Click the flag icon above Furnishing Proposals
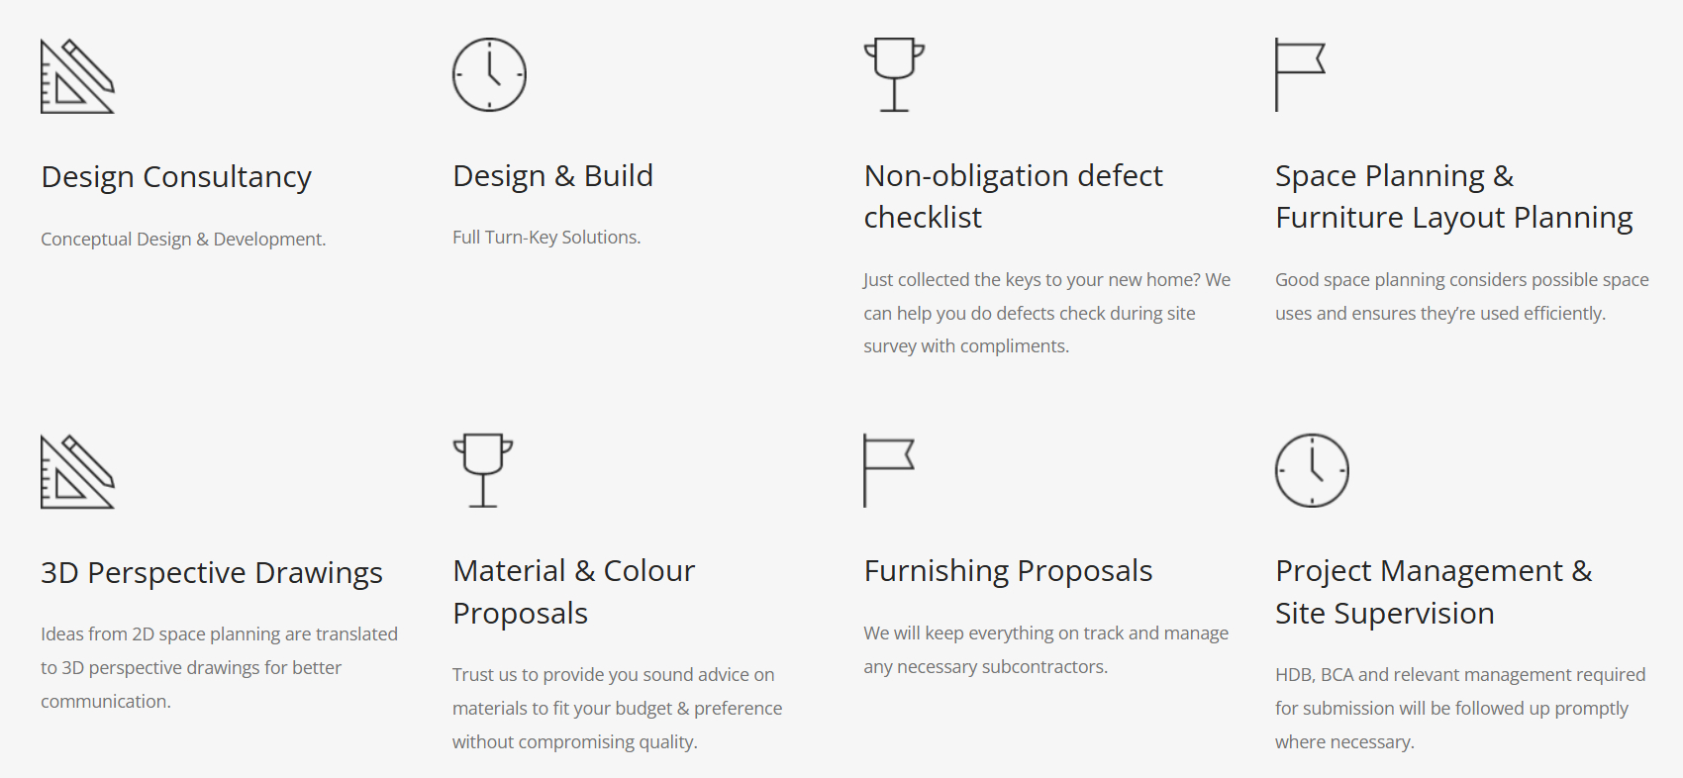 888,471
